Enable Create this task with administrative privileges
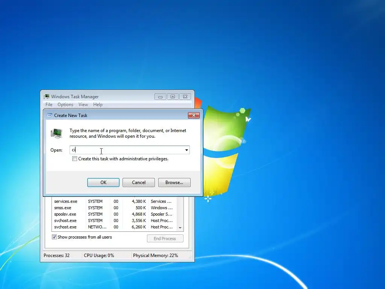Screen dimensions: 385x289 (75, 159)
